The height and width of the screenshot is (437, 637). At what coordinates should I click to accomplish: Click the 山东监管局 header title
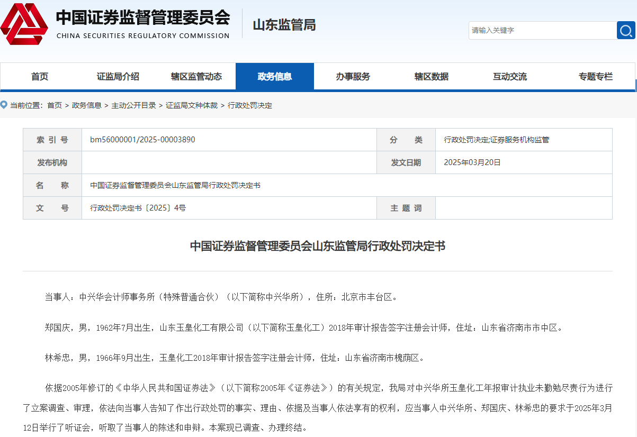click(284, 25)
